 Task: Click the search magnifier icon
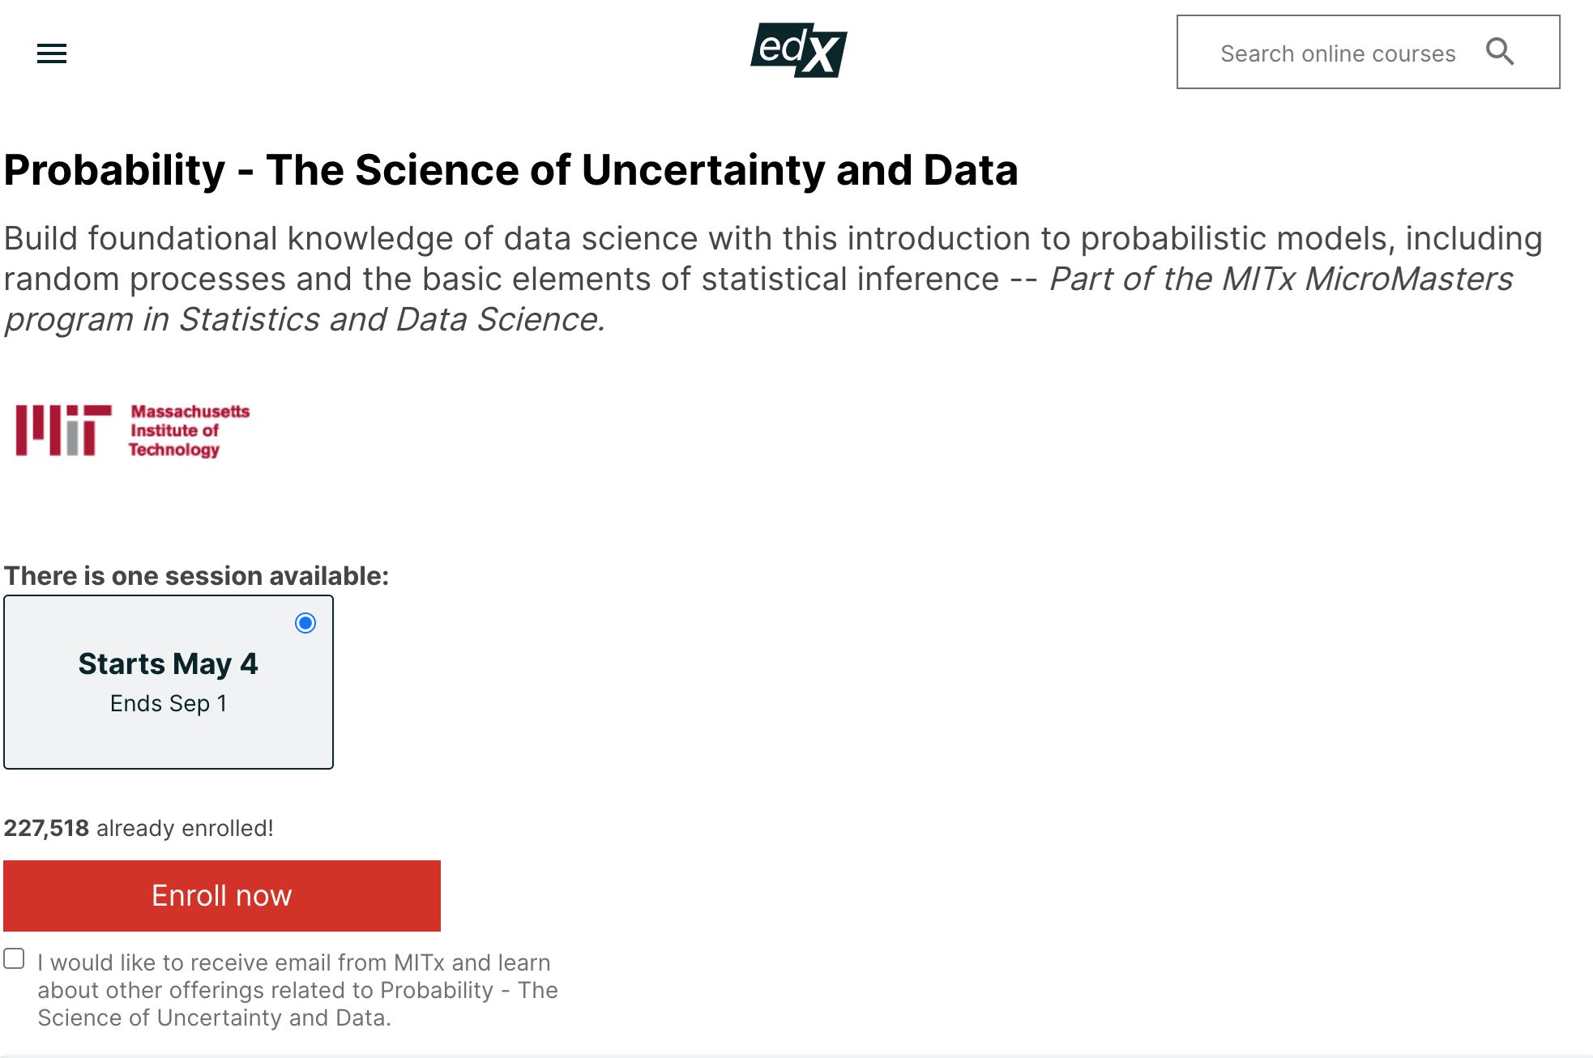[1500, 52]
